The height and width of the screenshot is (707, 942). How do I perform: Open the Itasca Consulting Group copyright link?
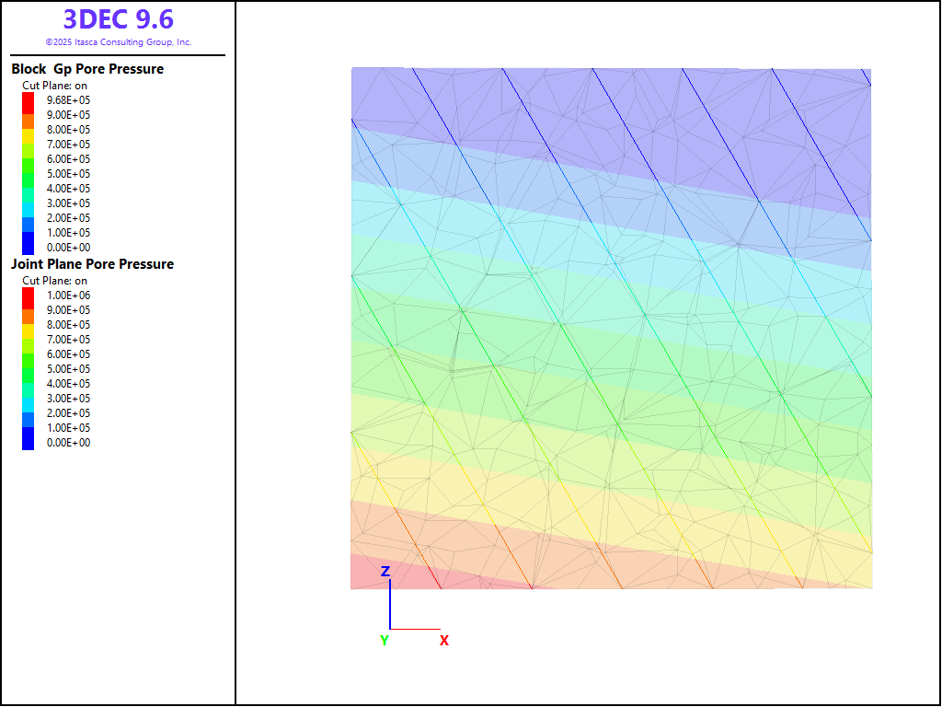pos(118,42)
